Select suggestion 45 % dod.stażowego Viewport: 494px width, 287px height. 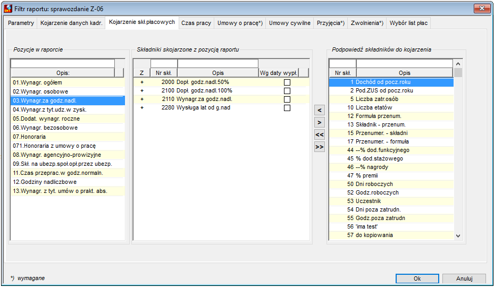pyautogui.click(x=391, y=159)
